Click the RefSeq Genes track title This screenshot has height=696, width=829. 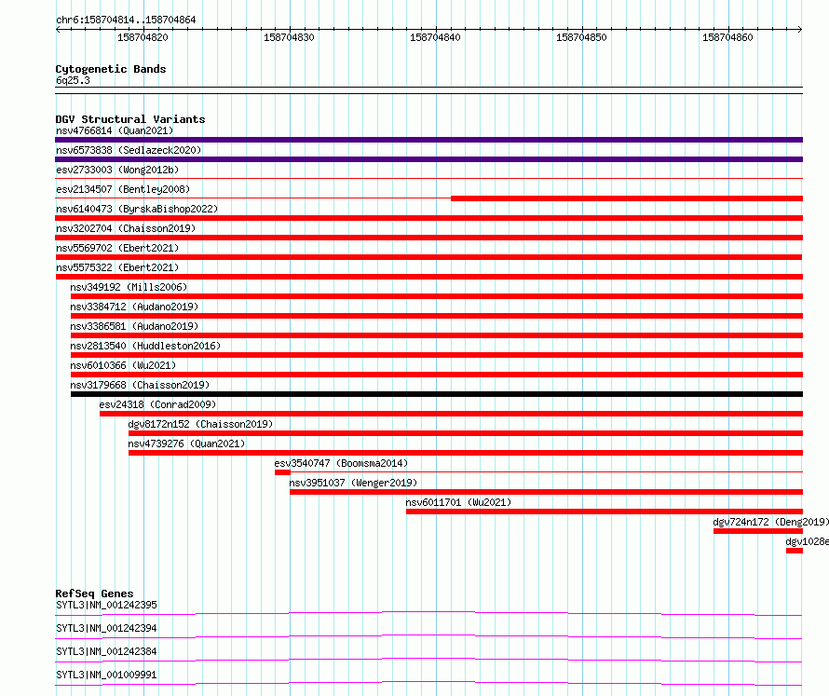click(94, 594)
